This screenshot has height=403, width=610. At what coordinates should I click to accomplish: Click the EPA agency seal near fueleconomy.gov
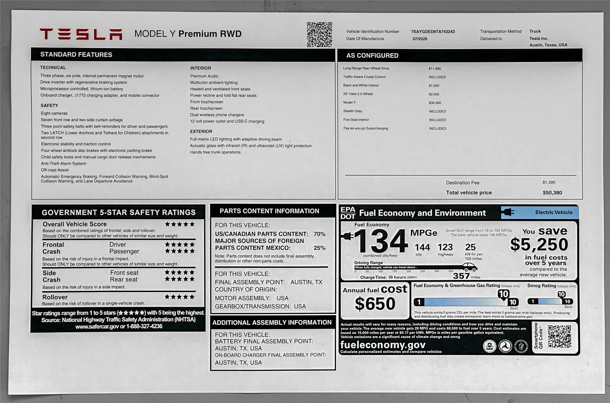click(489, 346)
